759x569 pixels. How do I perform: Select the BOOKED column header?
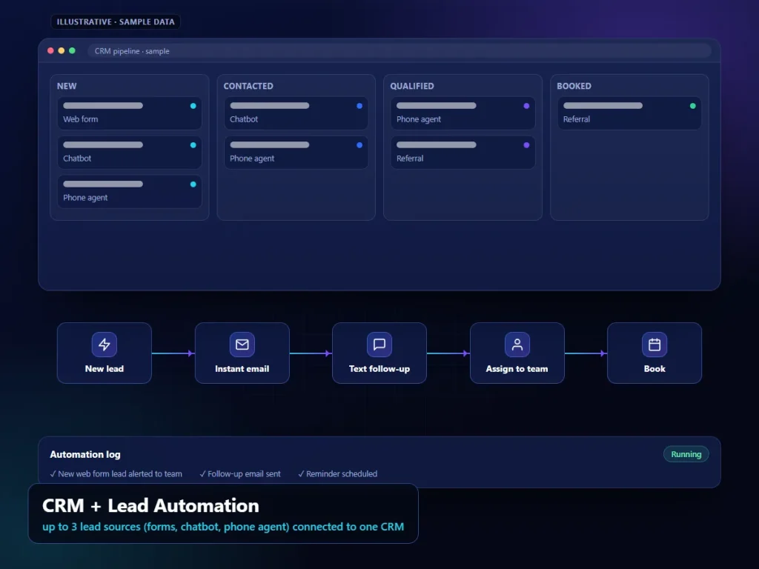(x=574, y=86)
